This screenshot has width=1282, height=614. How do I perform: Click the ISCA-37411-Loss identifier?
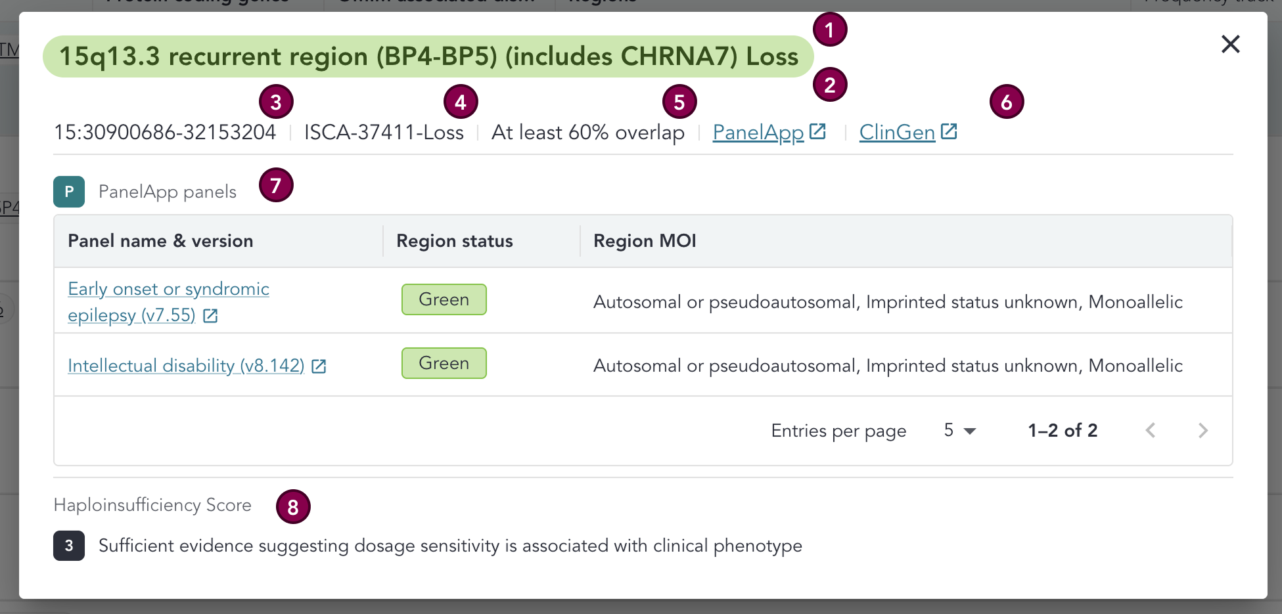pyautogui.click(x=384, y=131)
